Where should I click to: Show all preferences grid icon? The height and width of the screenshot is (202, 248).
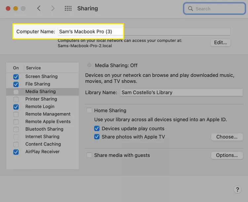point(68,8)
